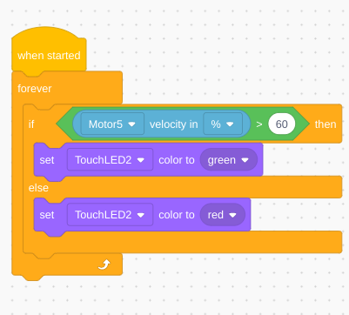The width and height of the screenshot is (349, 315).
Task: Select the green greater-than operator block
Action: click(183, 124)
